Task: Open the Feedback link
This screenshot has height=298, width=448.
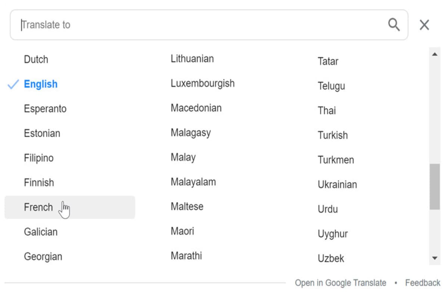Action: coord(423,283)
